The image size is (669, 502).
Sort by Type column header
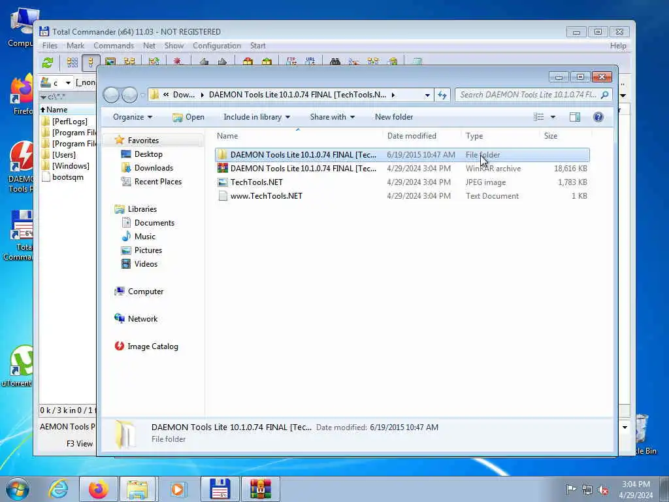click(x=474, y=136)
